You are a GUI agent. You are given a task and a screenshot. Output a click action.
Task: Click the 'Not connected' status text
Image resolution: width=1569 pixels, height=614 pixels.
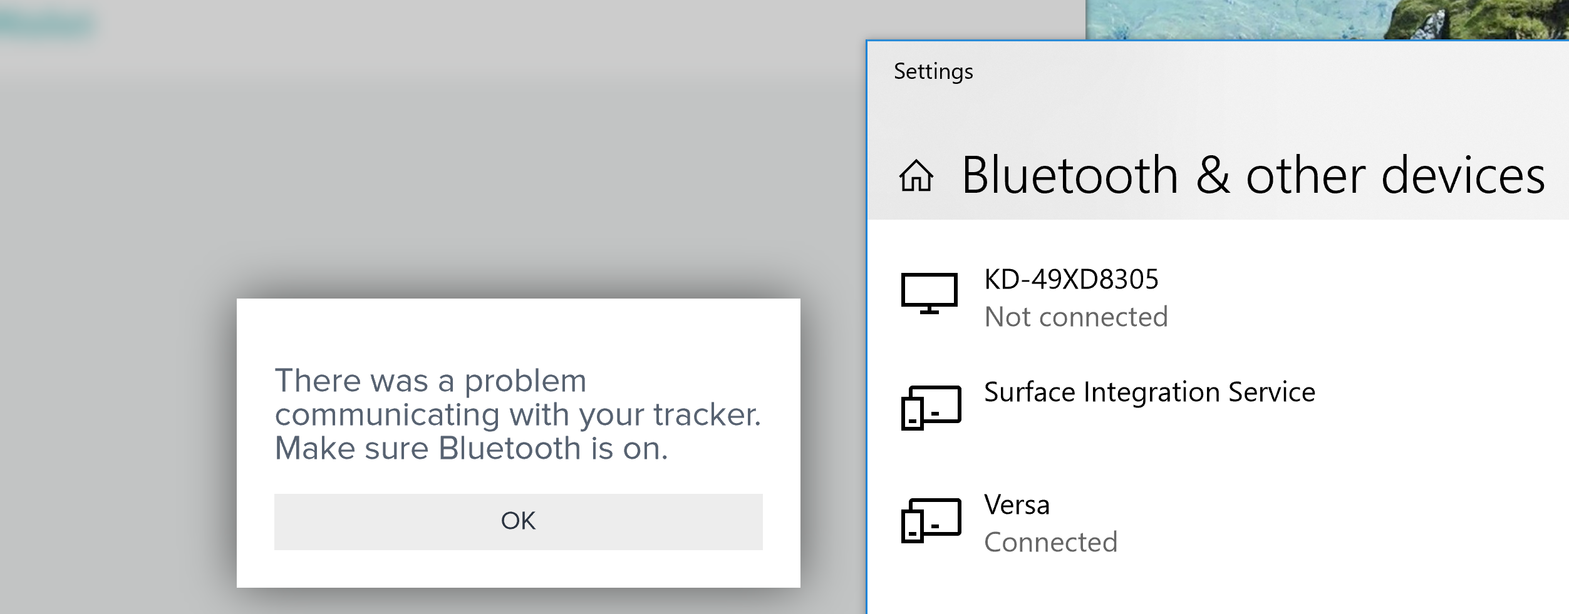pos(1076,317)
